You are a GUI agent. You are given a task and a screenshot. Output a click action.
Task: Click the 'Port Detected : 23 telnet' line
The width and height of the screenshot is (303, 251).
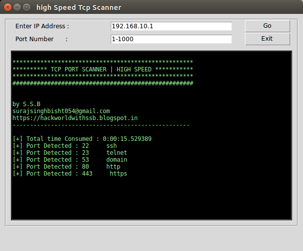70,153
